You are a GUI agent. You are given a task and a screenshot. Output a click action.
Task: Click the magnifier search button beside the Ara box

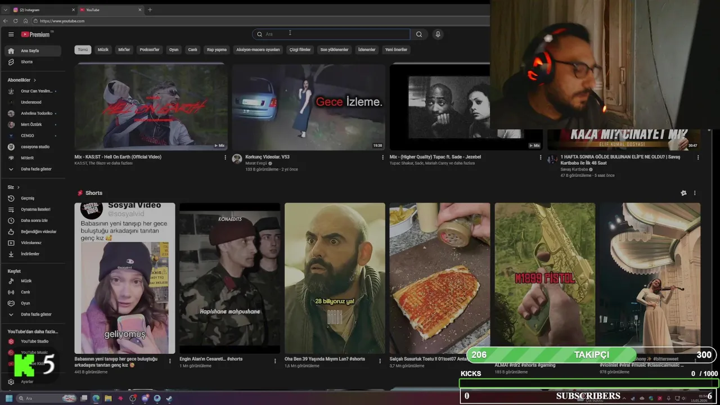point(419,34)
